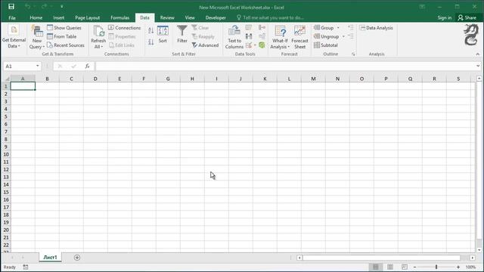Viewport: 484px width, 272px height.
Task: Click Remove Duplicates icon
Action: click(249, 36)
